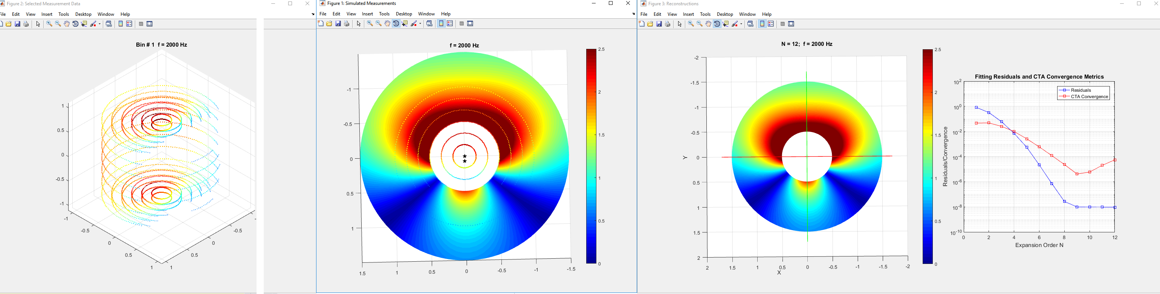Activate Zoom In tool in Figure 2
This screenshot has height=294, width=1160.
click(x=49, y=24)
